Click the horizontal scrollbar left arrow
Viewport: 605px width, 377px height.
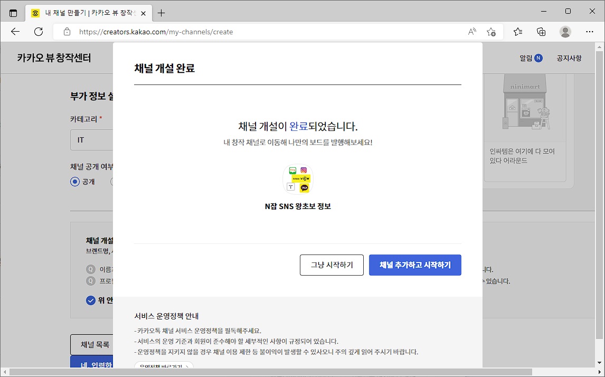tap(4, 372)
